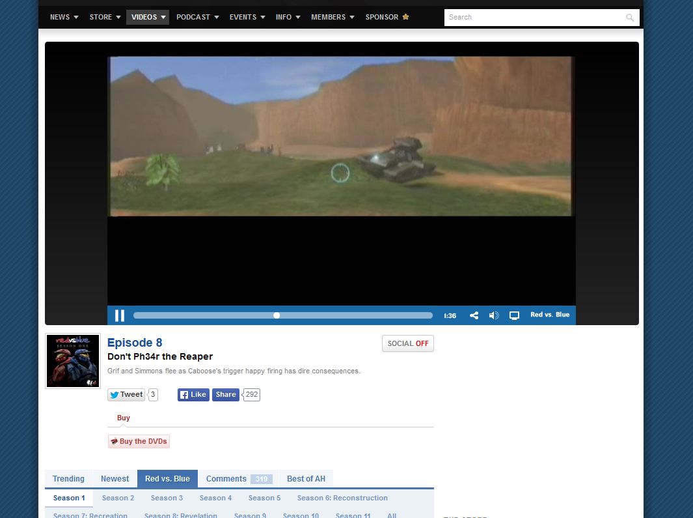Select the Buy tab

(123, 418)
